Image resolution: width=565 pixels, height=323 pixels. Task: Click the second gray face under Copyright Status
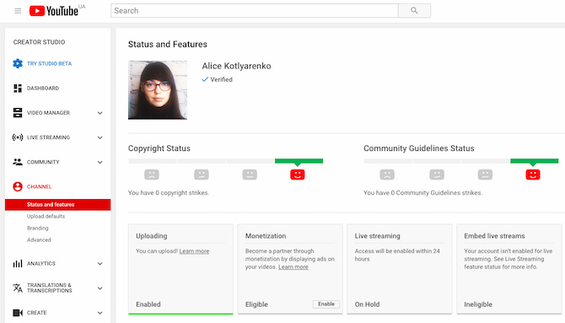[x=202, y=175]
